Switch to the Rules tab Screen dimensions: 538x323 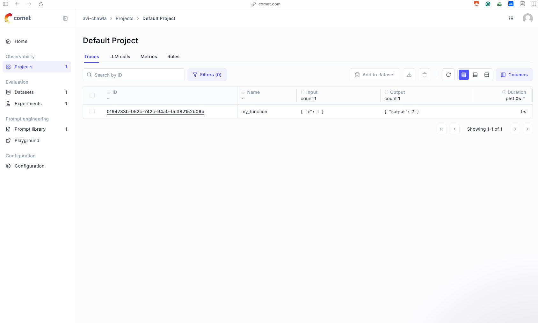coord(173,57)
